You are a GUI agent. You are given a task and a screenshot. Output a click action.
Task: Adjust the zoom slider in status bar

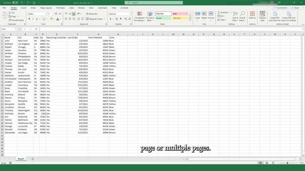pos(287,163)
